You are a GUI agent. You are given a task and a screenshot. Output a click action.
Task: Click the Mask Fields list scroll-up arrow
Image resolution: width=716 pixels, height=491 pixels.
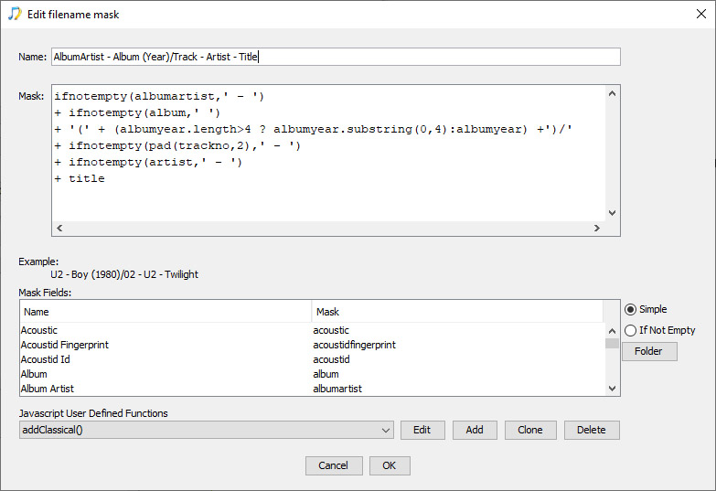coord(613,331)
